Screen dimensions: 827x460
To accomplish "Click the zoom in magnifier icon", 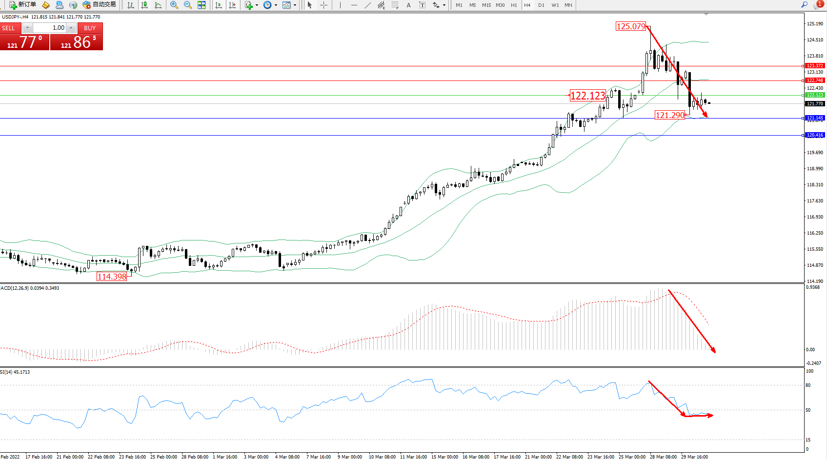I will coord(174,5).
